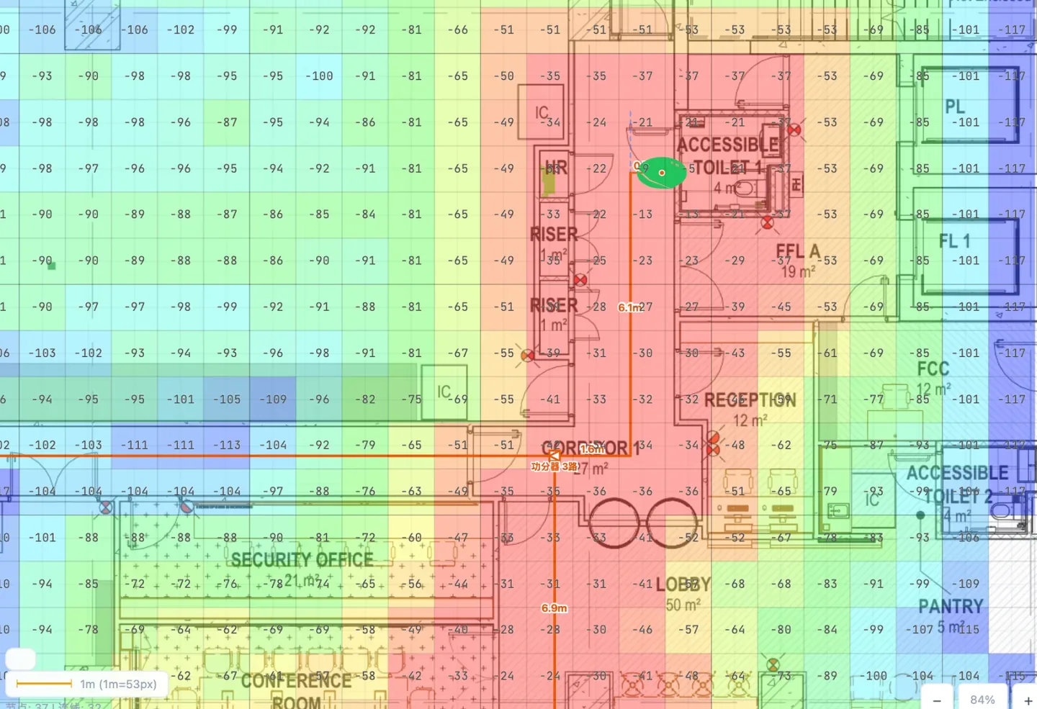Click the CONFERENCE ROOM label
Viewport: 1037px width, 709px height.
[x=296, y=690]
